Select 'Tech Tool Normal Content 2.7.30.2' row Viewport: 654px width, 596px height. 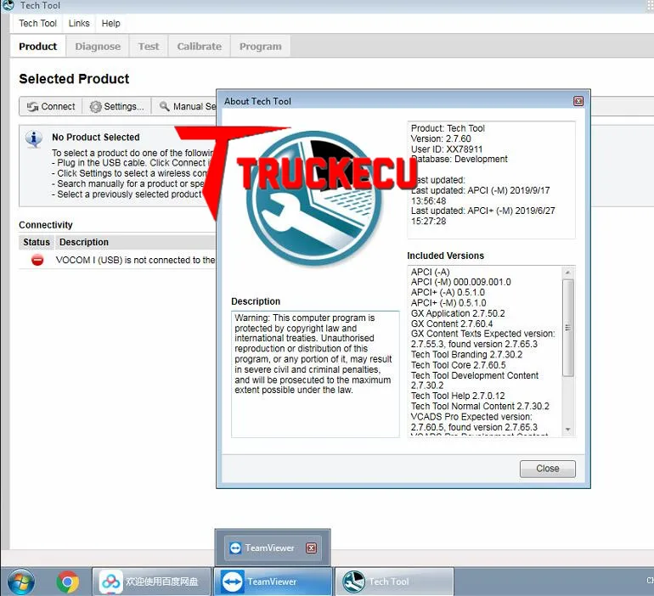point(480,407)
